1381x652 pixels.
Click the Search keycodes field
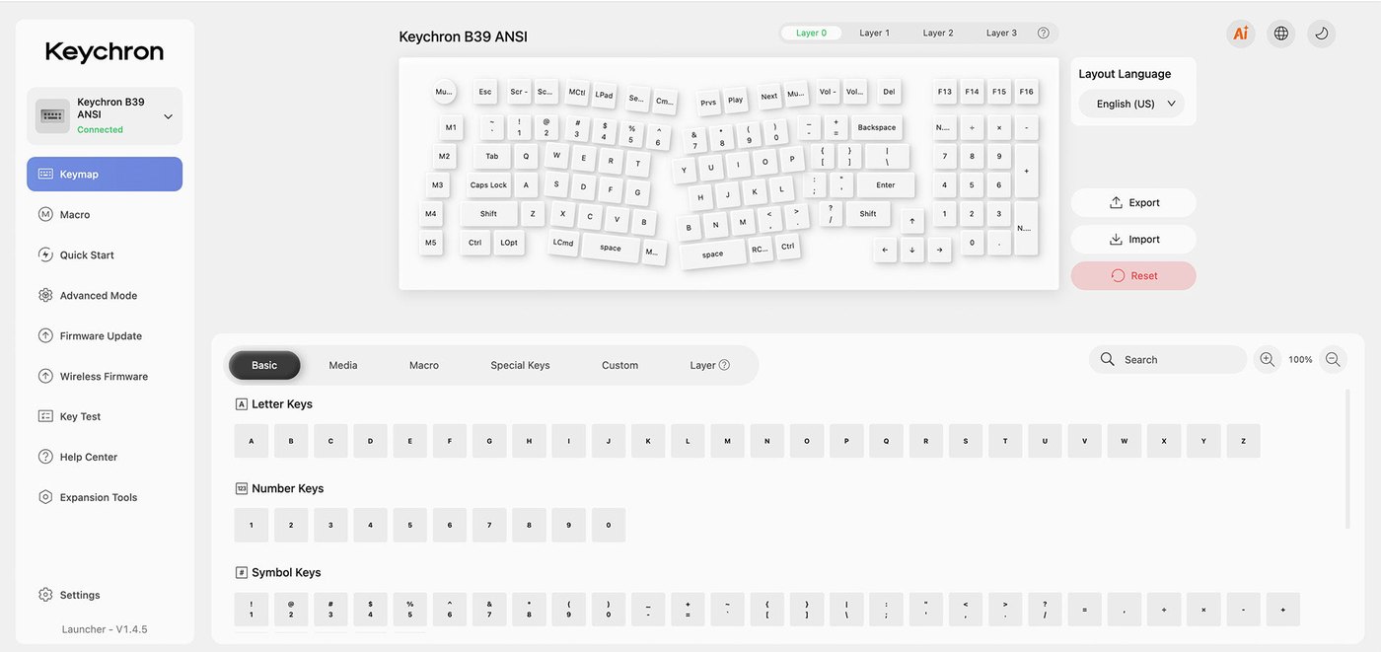point(1168,360)
